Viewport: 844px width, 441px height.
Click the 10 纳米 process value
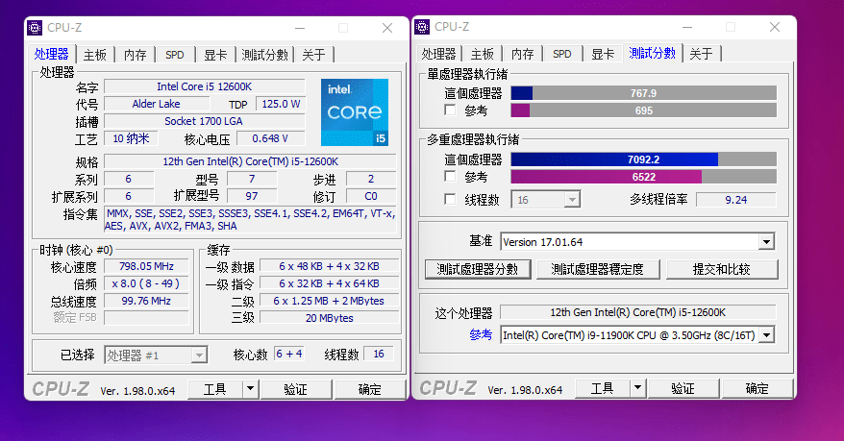(131, 138)
